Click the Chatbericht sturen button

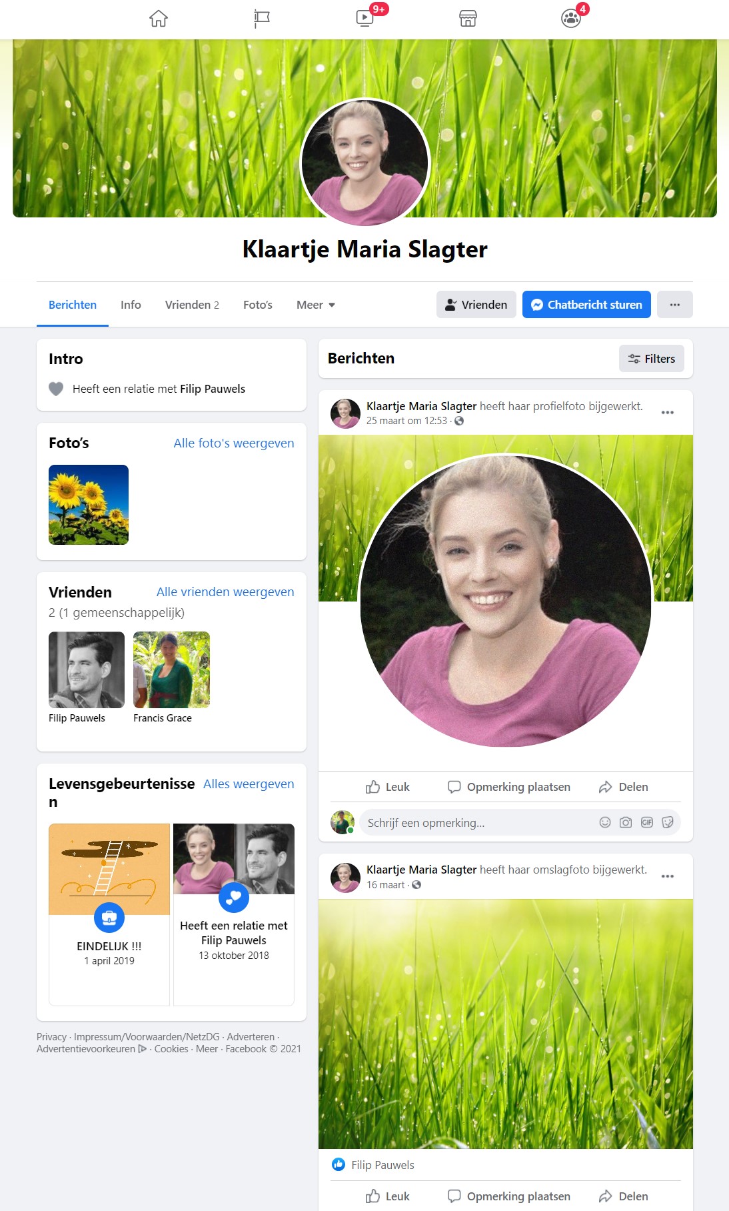tap(586, 305)
